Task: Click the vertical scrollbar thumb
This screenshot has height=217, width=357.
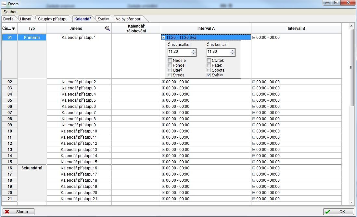Action: [x=351, y=67]
